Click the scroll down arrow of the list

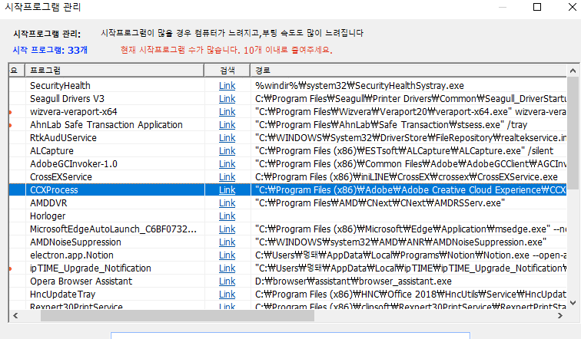[573, 303]
